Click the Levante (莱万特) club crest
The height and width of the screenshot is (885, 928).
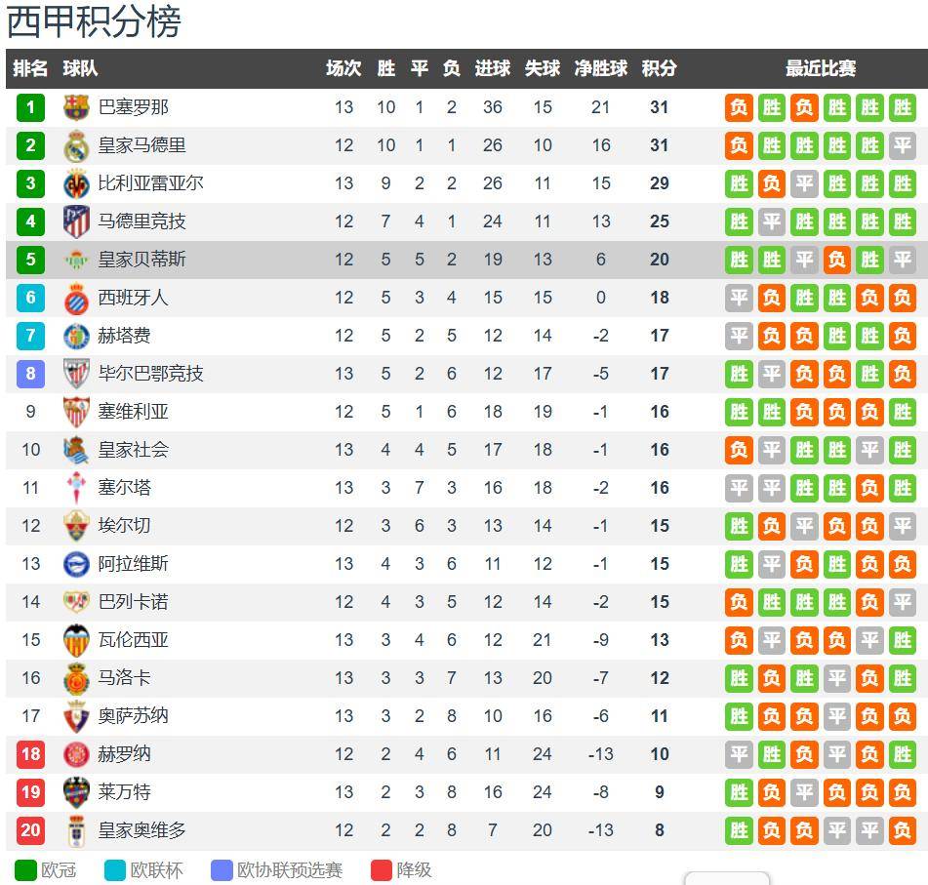(76, 792)
